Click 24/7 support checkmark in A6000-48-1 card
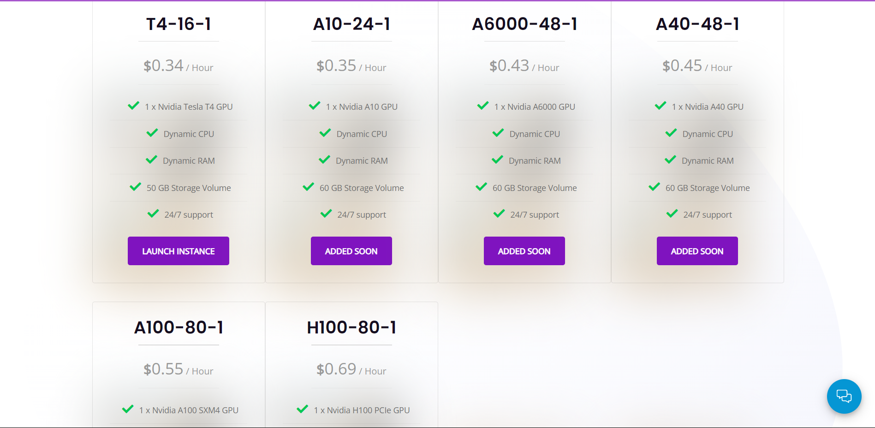Screen dimensions: 875x428 [x=499, y=214]
